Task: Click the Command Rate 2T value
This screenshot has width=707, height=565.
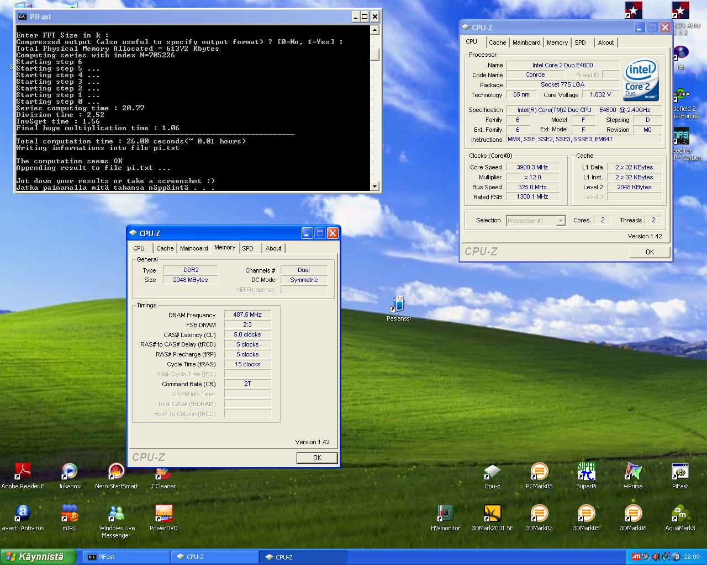Action: tap(247, 383)
